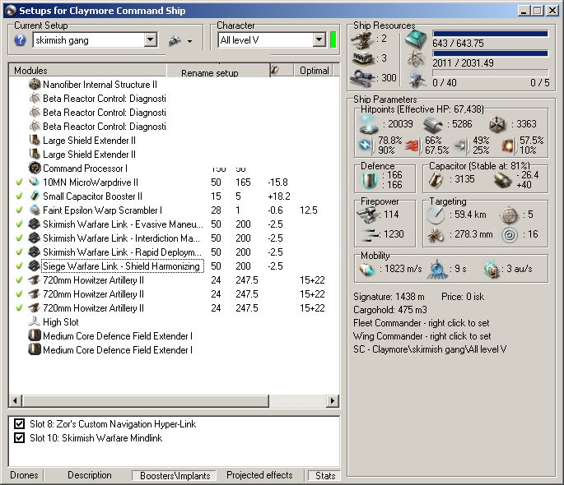Click the CPU icon next to 643 / 643.75
The height and width of the screenshot is (485, 564).
click(416, 39)
